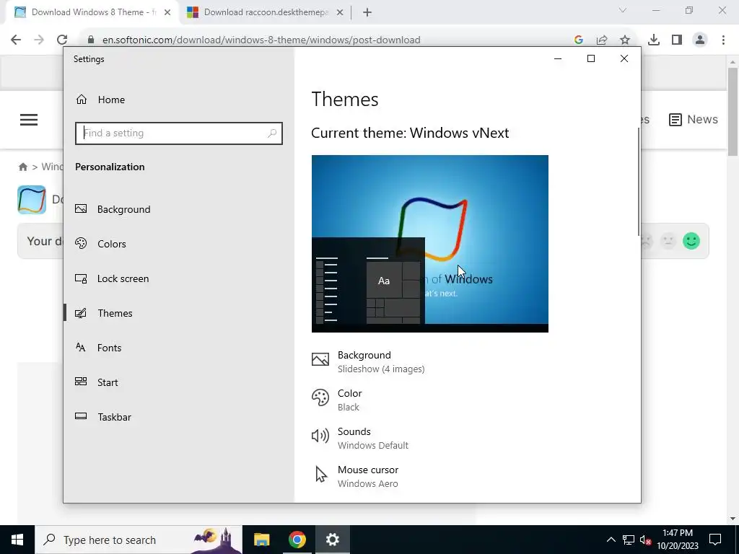Viewport: 739px width, 554px height.
Task: Open a new Chrome tab
Action: (367, 13)
